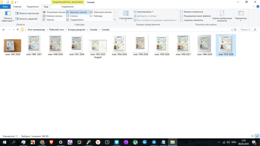Viewport: 260px width, 146px height.
Task: Check the Скрытые элементы checkbox
Action: click(181, 20)
